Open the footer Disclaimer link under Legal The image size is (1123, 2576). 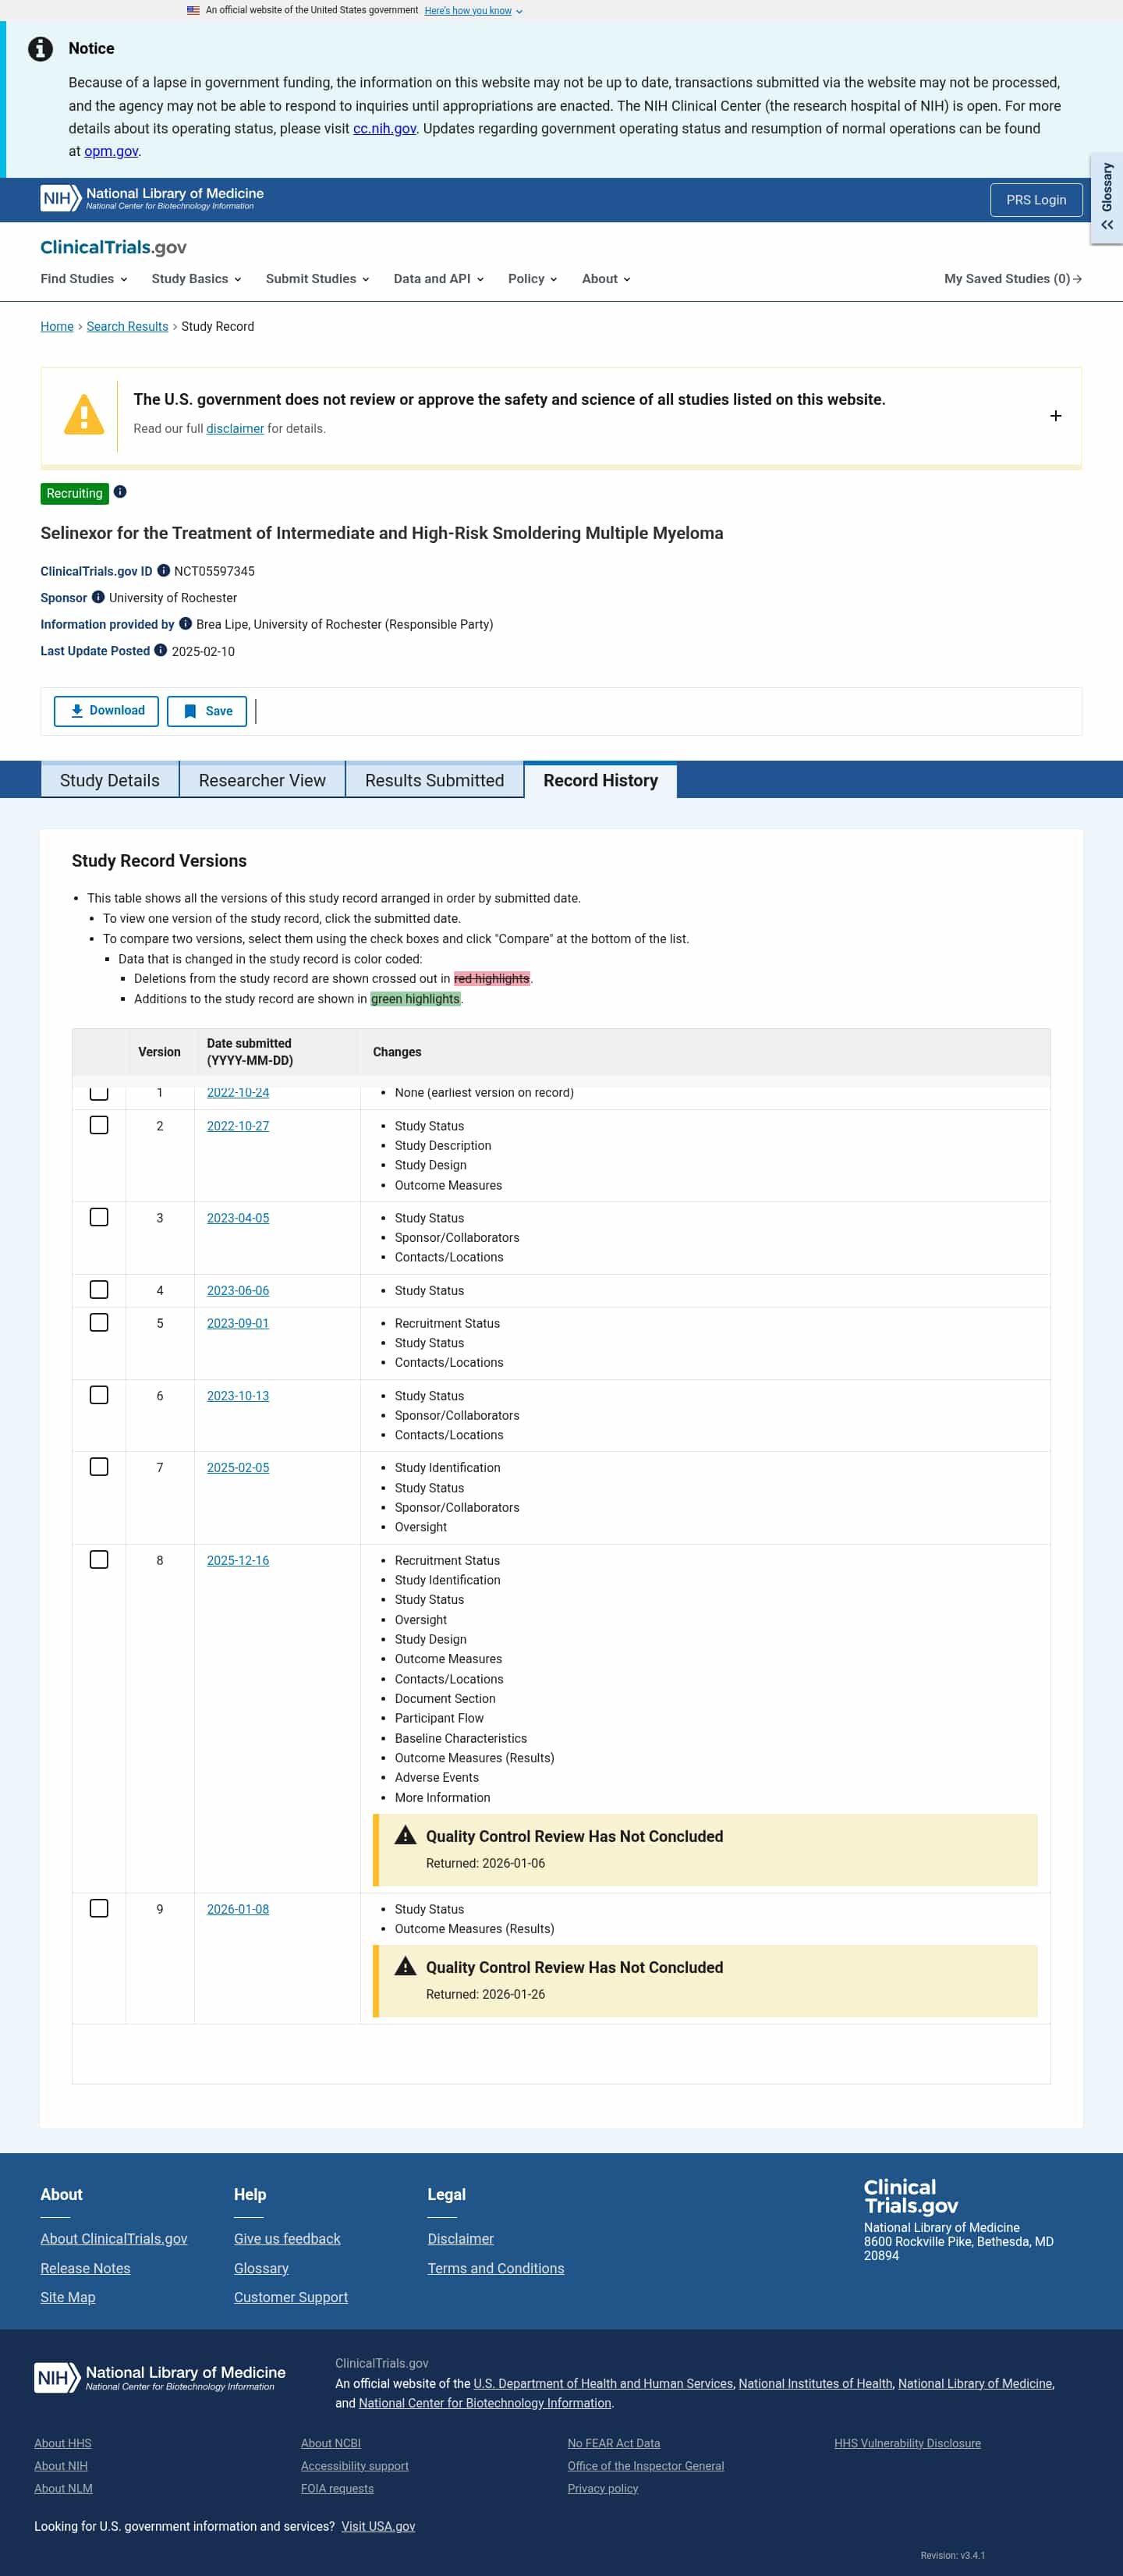[x=461, y=2238]
